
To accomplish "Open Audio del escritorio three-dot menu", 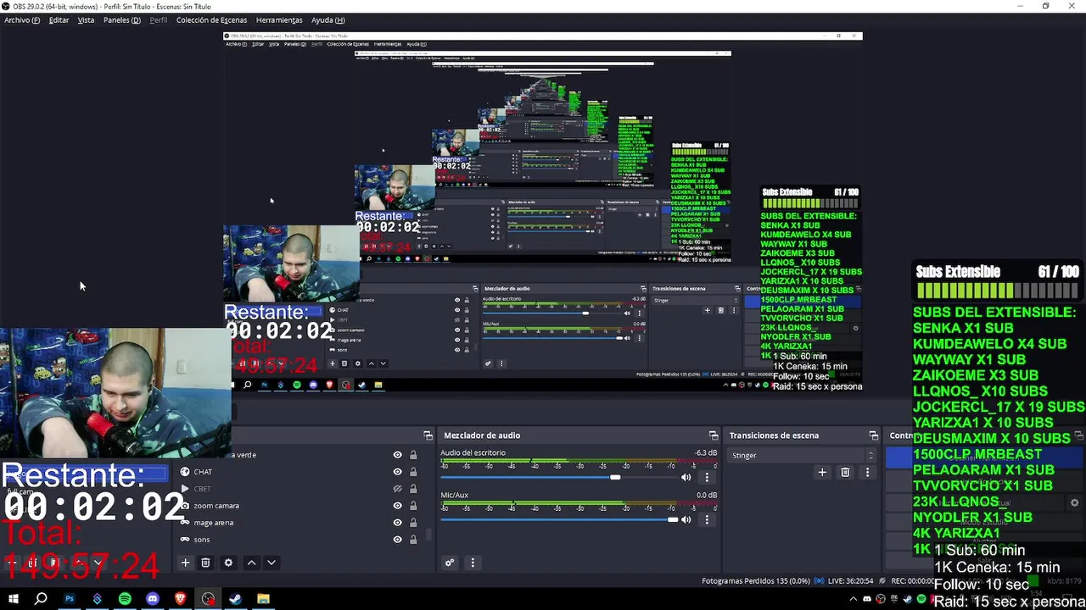I will [707, 477].
